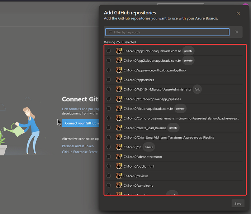Click avatar icon beside labssndterraform
The image size is (251, 214).
(119, 157)
